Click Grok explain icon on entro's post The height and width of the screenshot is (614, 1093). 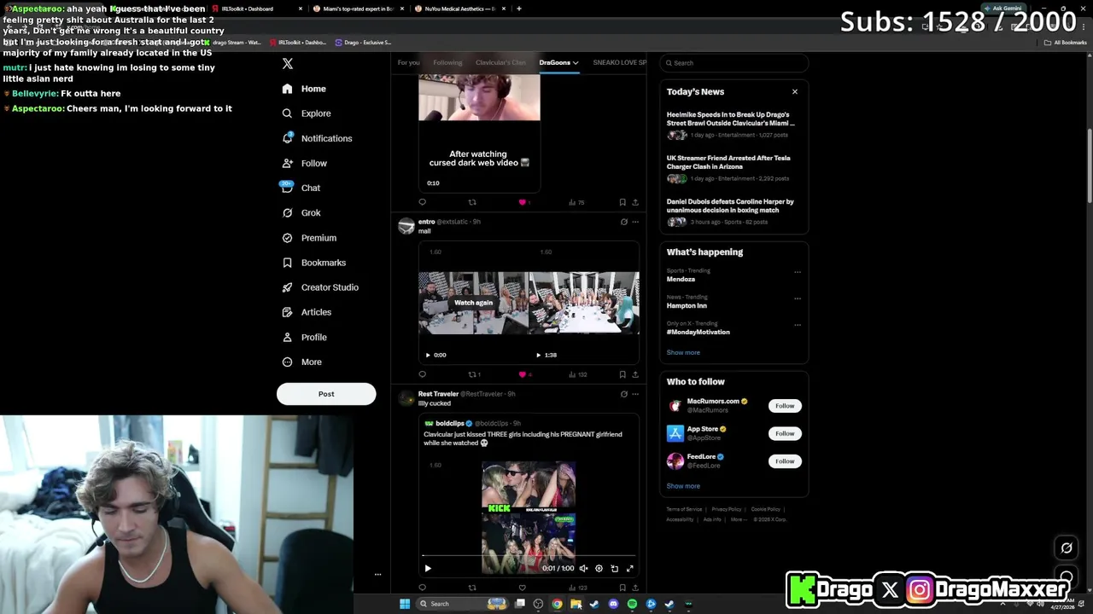pyautogui.click(x=623, y=222)
